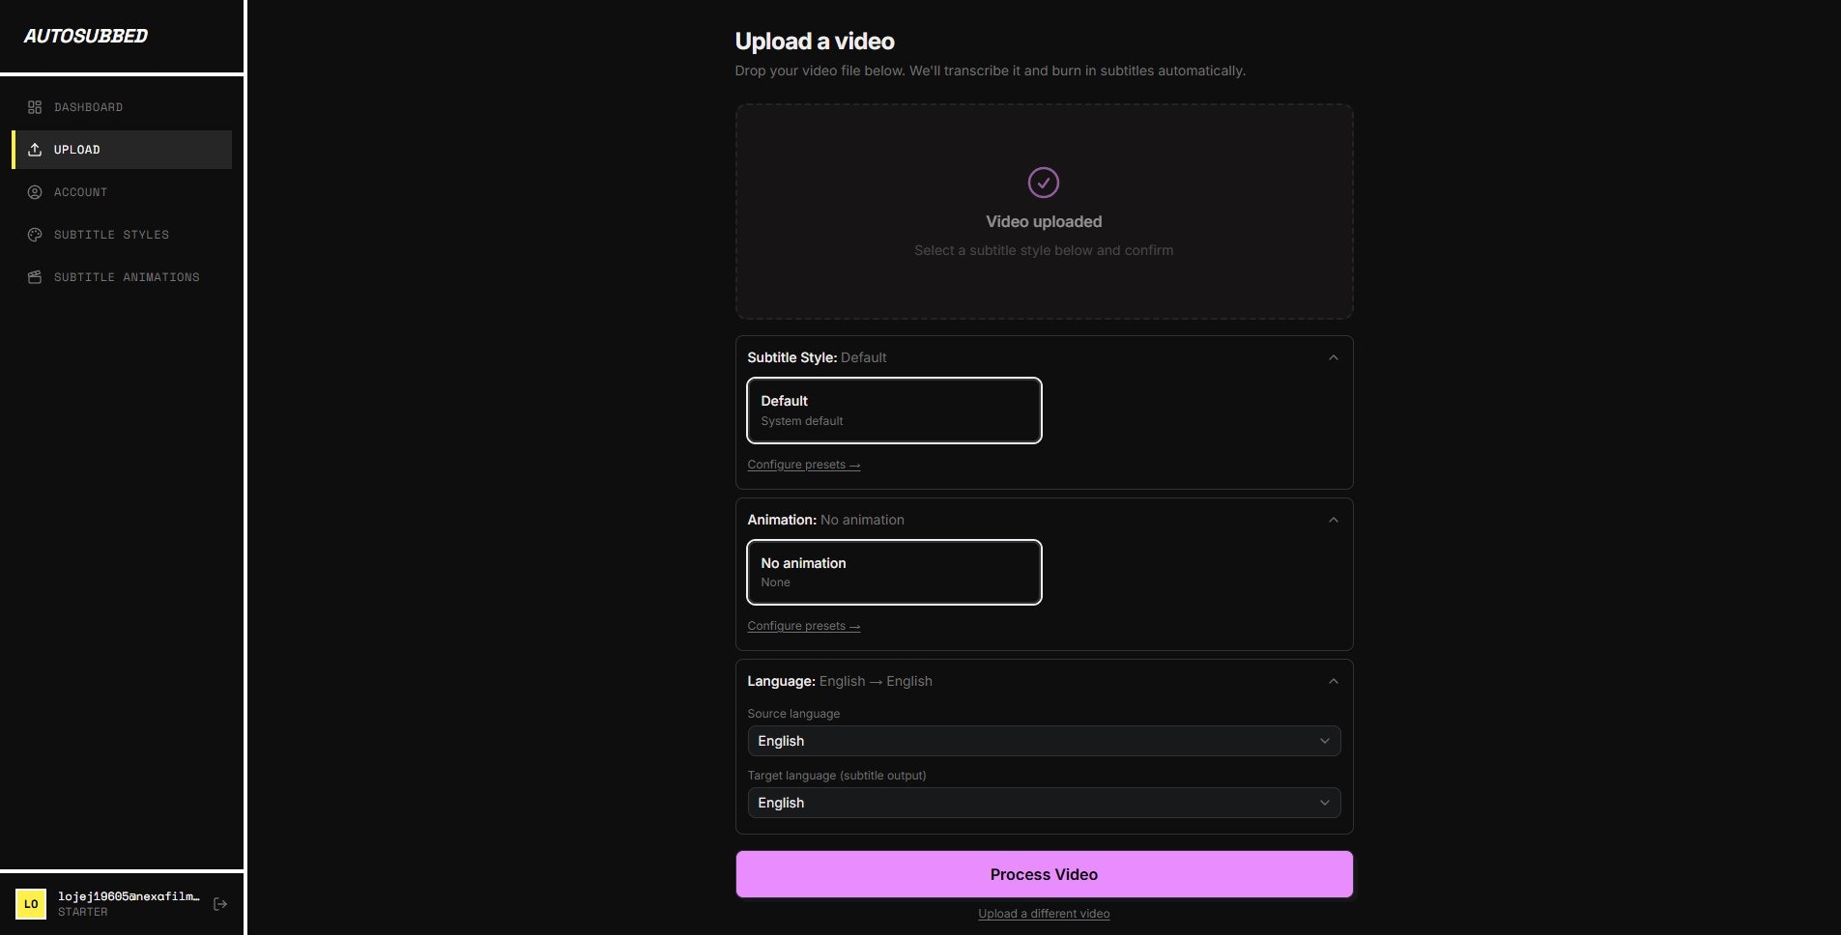Click the Source language label
Image resolution: width=1841 pixels, height=935 pixels.
(793, 714)
